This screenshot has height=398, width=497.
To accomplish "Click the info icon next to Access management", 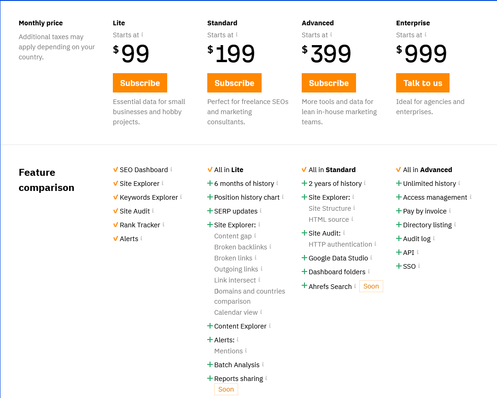I will [x=471, y=197].
